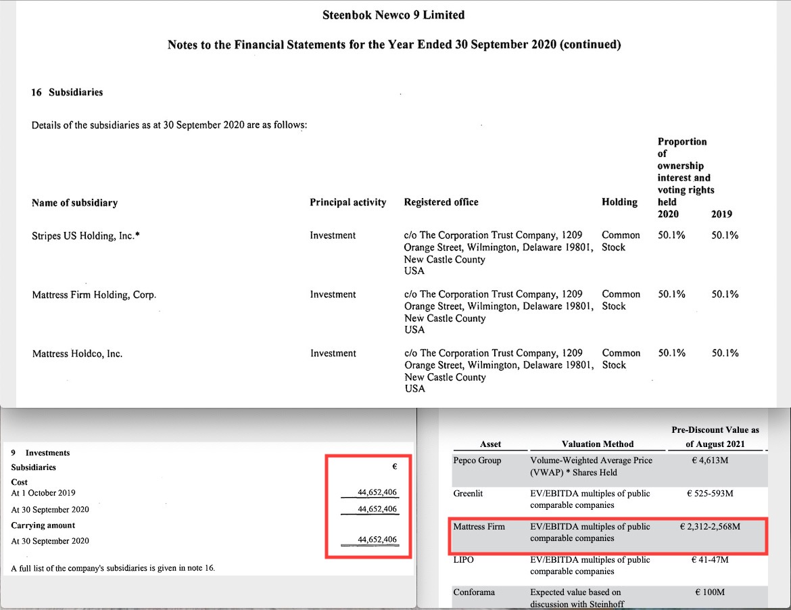Select the note 16 Subsidiaries heading
Image resolution: width=791 pixels, height=610 pixels.
66,92
